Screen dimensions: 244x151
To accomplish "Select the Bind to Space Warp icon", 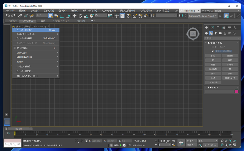I will [x=31, y=16].
